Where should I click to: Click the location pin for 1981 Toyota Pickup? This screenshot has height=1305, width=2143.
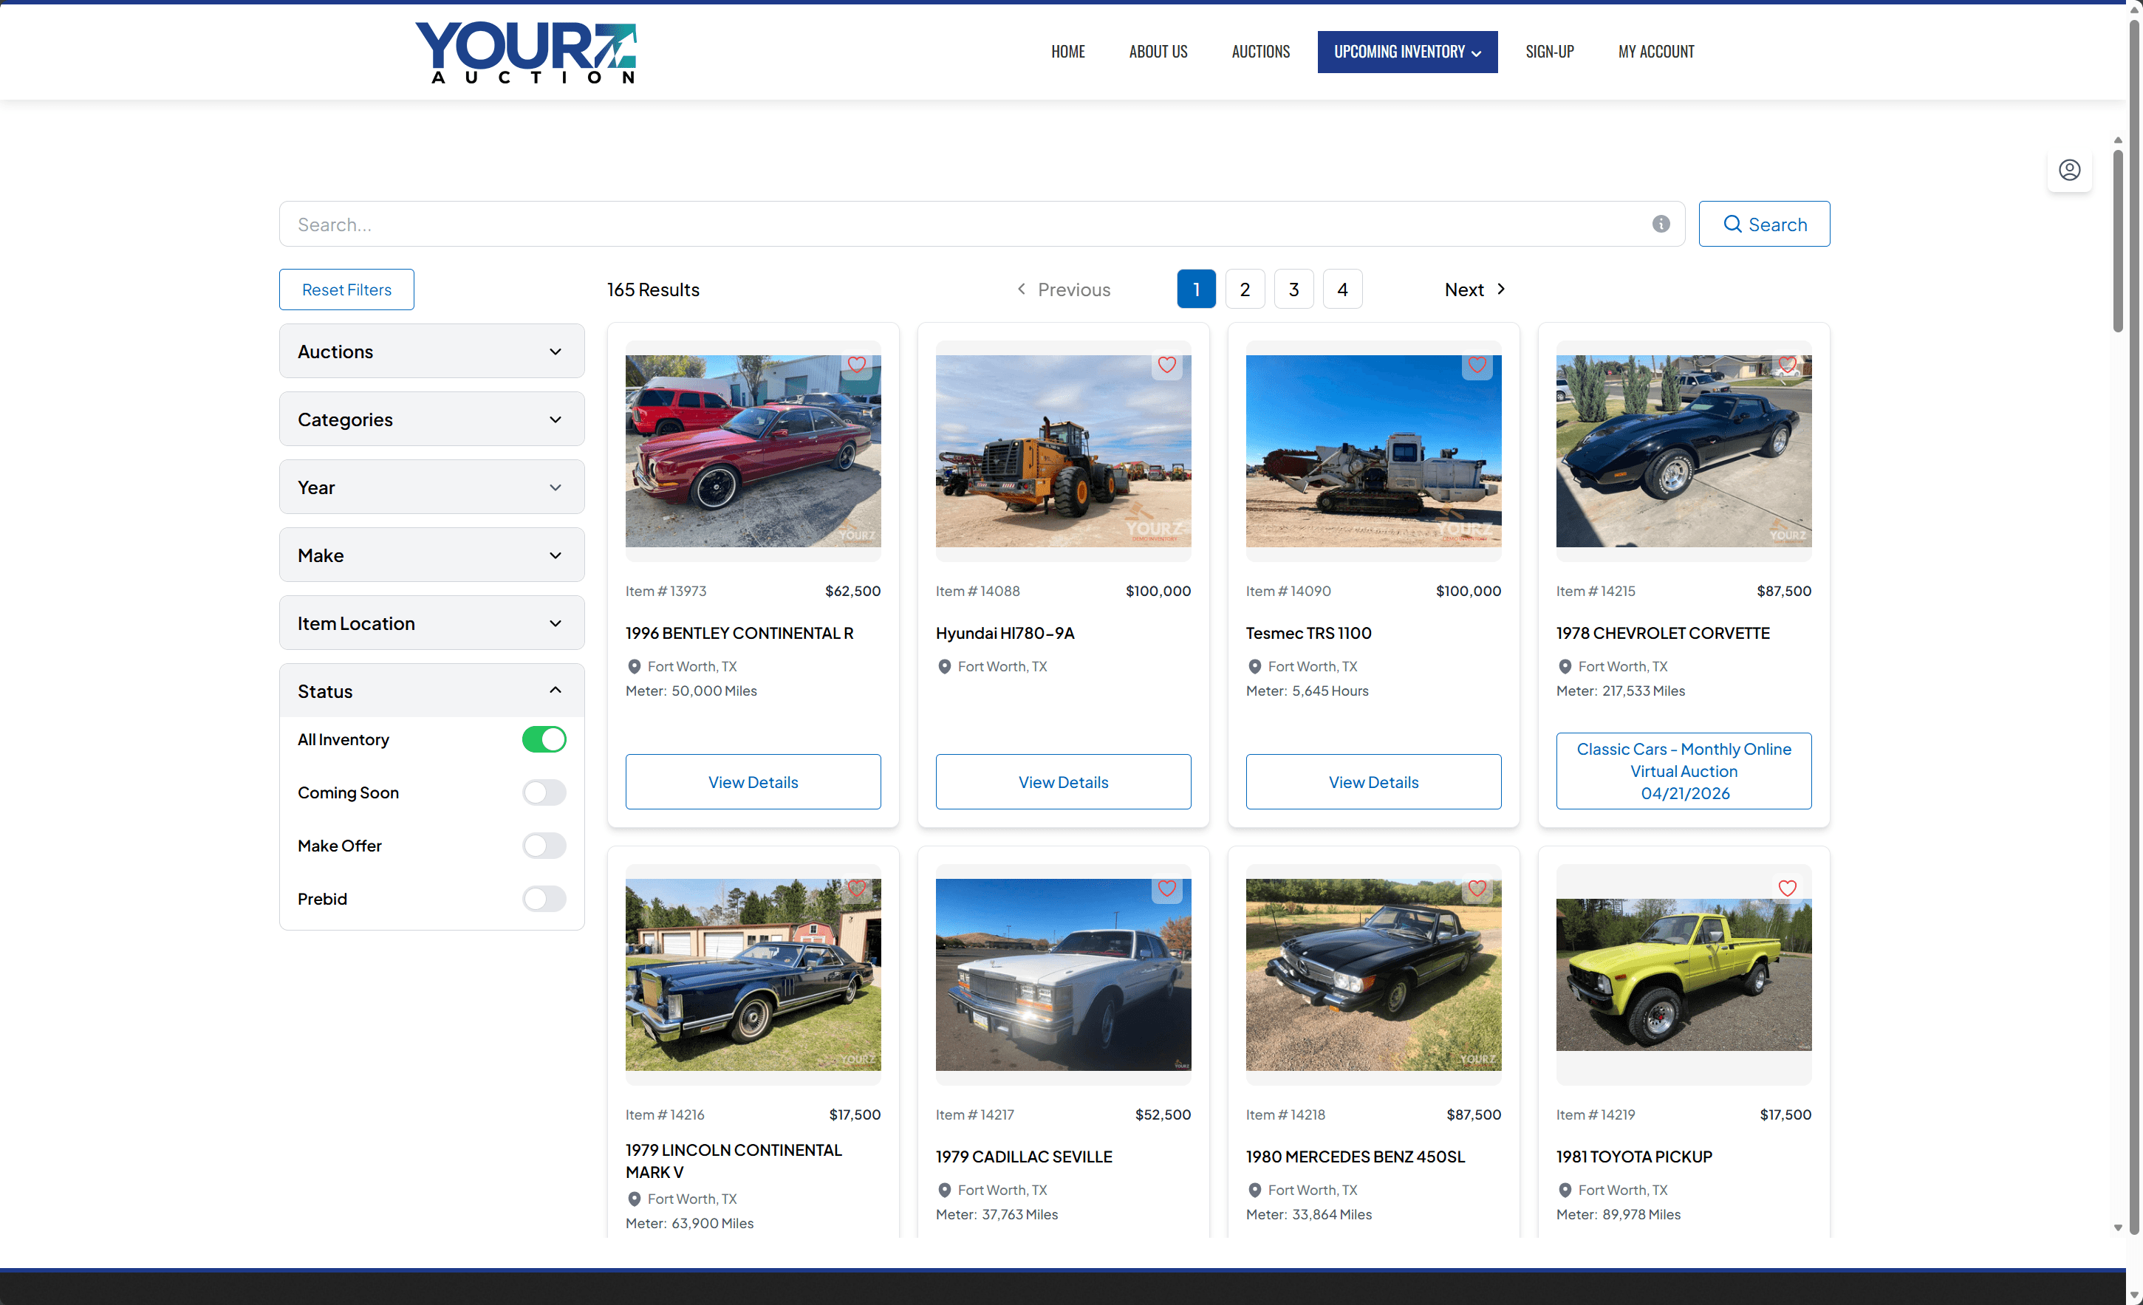pos(1565,1191)
